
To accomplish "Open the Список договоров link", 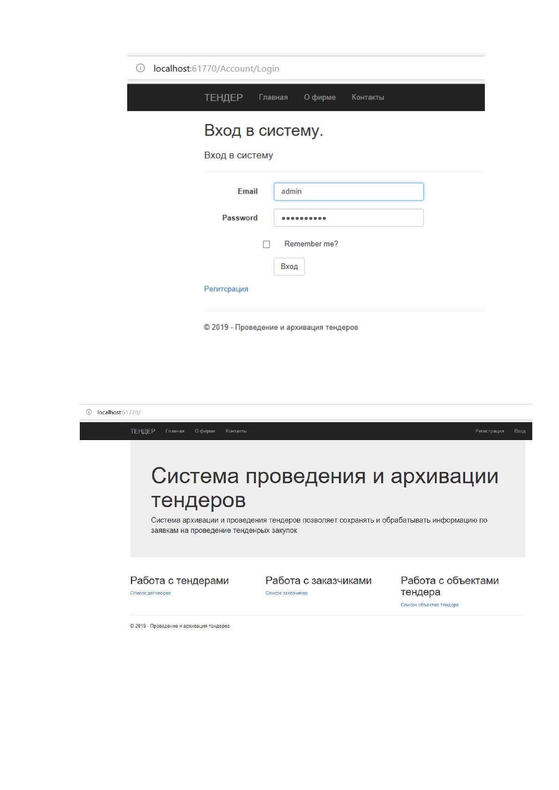I will pyautogui.click(x=151, y=593).
